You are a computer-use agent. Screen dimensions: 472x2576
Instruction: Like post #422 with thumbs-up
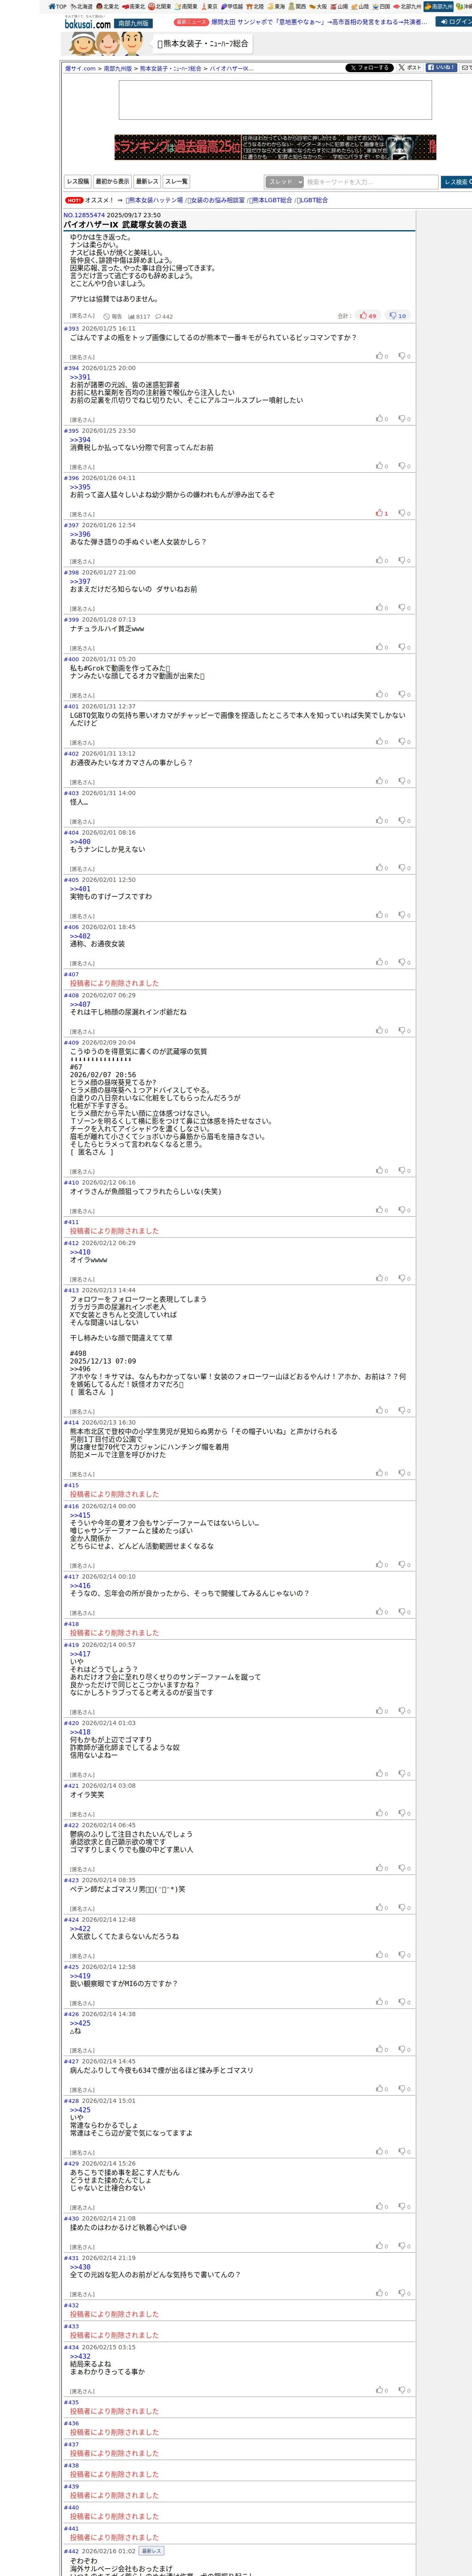(382, 1868)
